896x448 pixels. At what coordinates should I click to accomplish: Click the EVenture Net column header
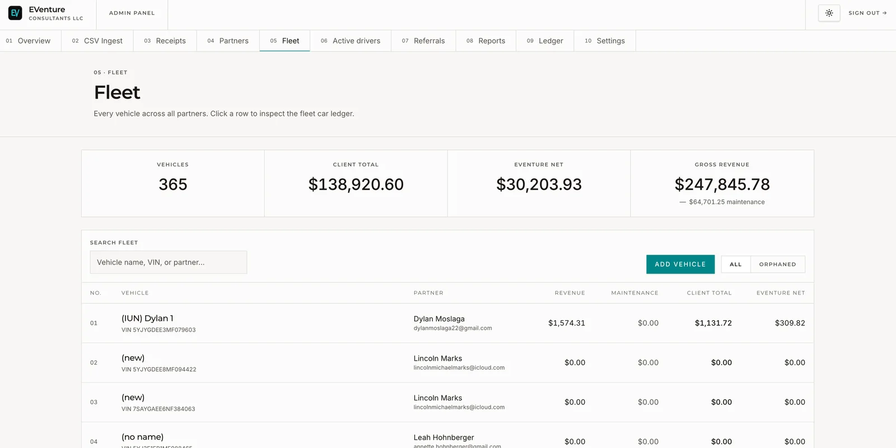pos(781,293)
